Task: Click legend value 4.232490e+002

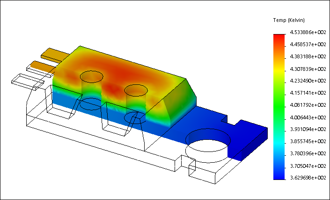Action: coord(308,81)
